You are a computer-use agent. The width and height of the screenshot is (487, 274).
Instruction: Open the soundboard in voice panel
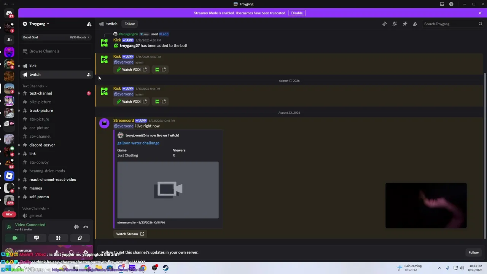(x=80, y=238)
